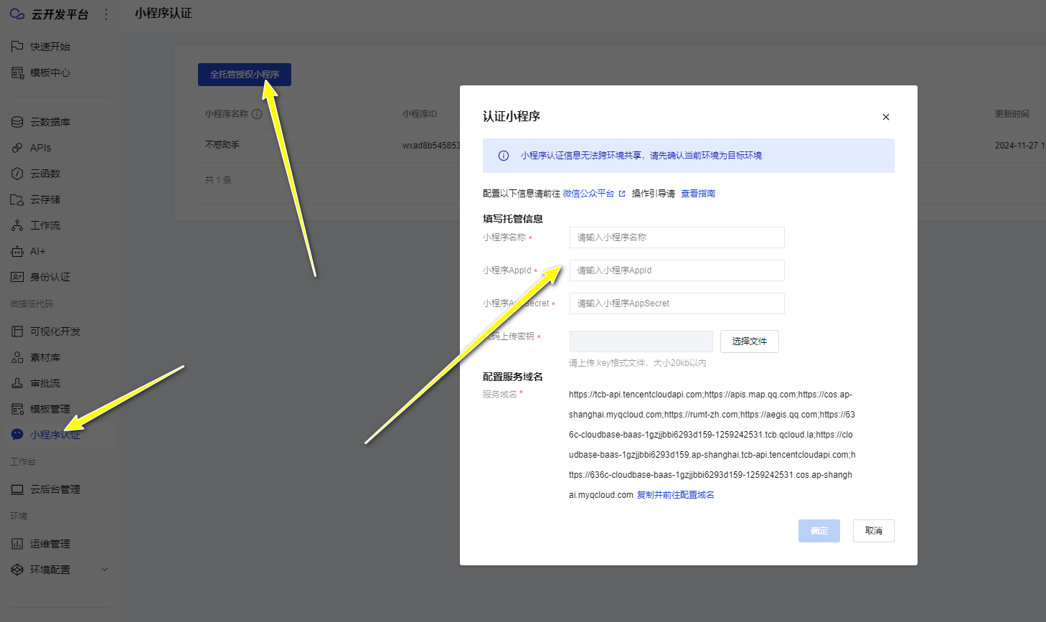Screen dimensions: 1046x622
Task: Click info icon next to 小程序名称 column header
Action: pos(257,114)
